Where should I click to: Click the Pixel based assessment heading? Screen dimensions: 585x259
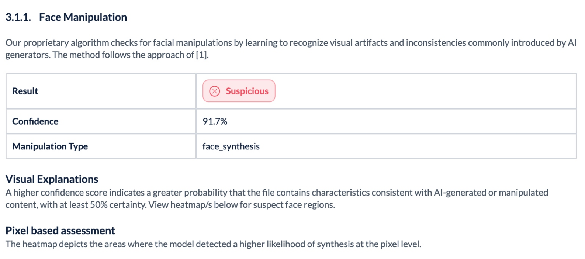60,231
